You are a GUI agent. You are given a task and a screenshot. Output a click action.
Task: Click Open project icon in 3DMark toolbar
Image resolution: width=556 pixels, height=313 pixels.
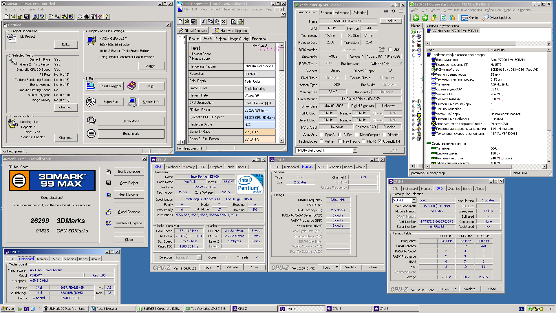pyautogui.click(x=13, y=17)
